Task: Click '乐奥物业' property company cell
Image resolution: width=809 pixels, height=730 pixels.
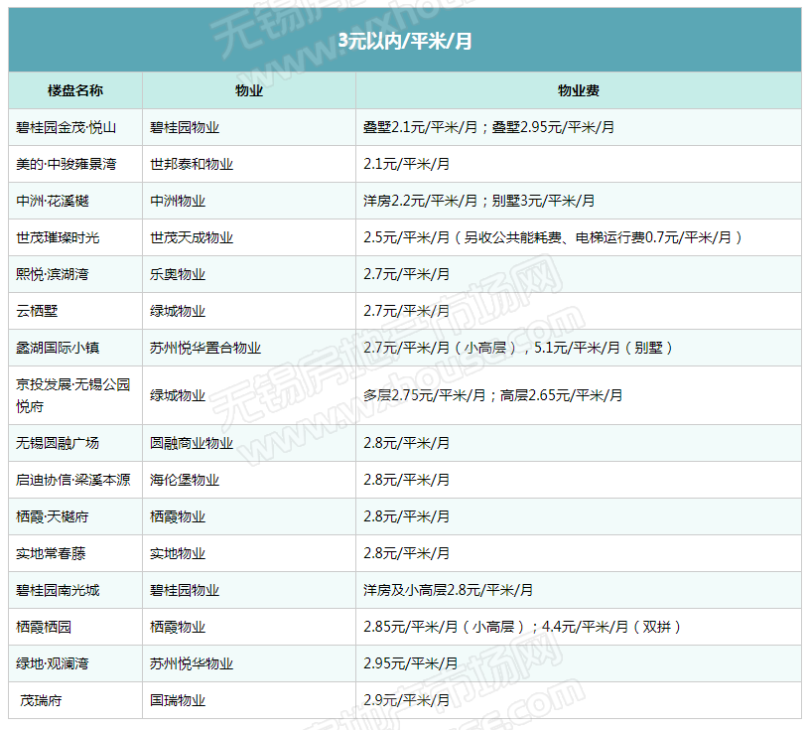Action: coord(249,274)
